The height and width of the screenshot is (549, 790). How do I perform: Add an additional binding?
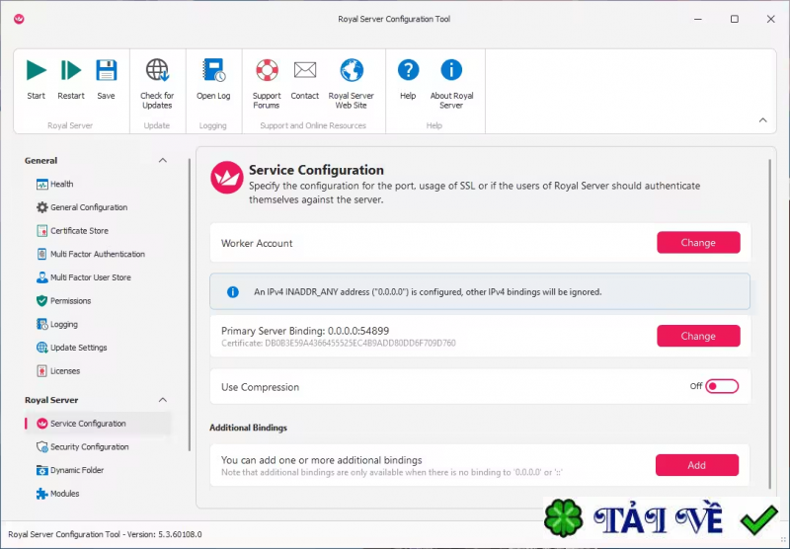[x=697, y=465]
